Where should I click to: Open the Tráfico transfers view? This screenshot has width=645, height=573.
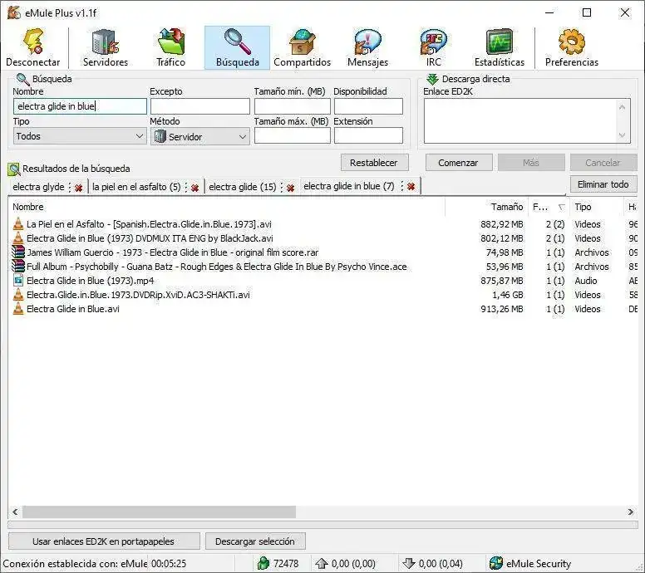click(170, 47)
